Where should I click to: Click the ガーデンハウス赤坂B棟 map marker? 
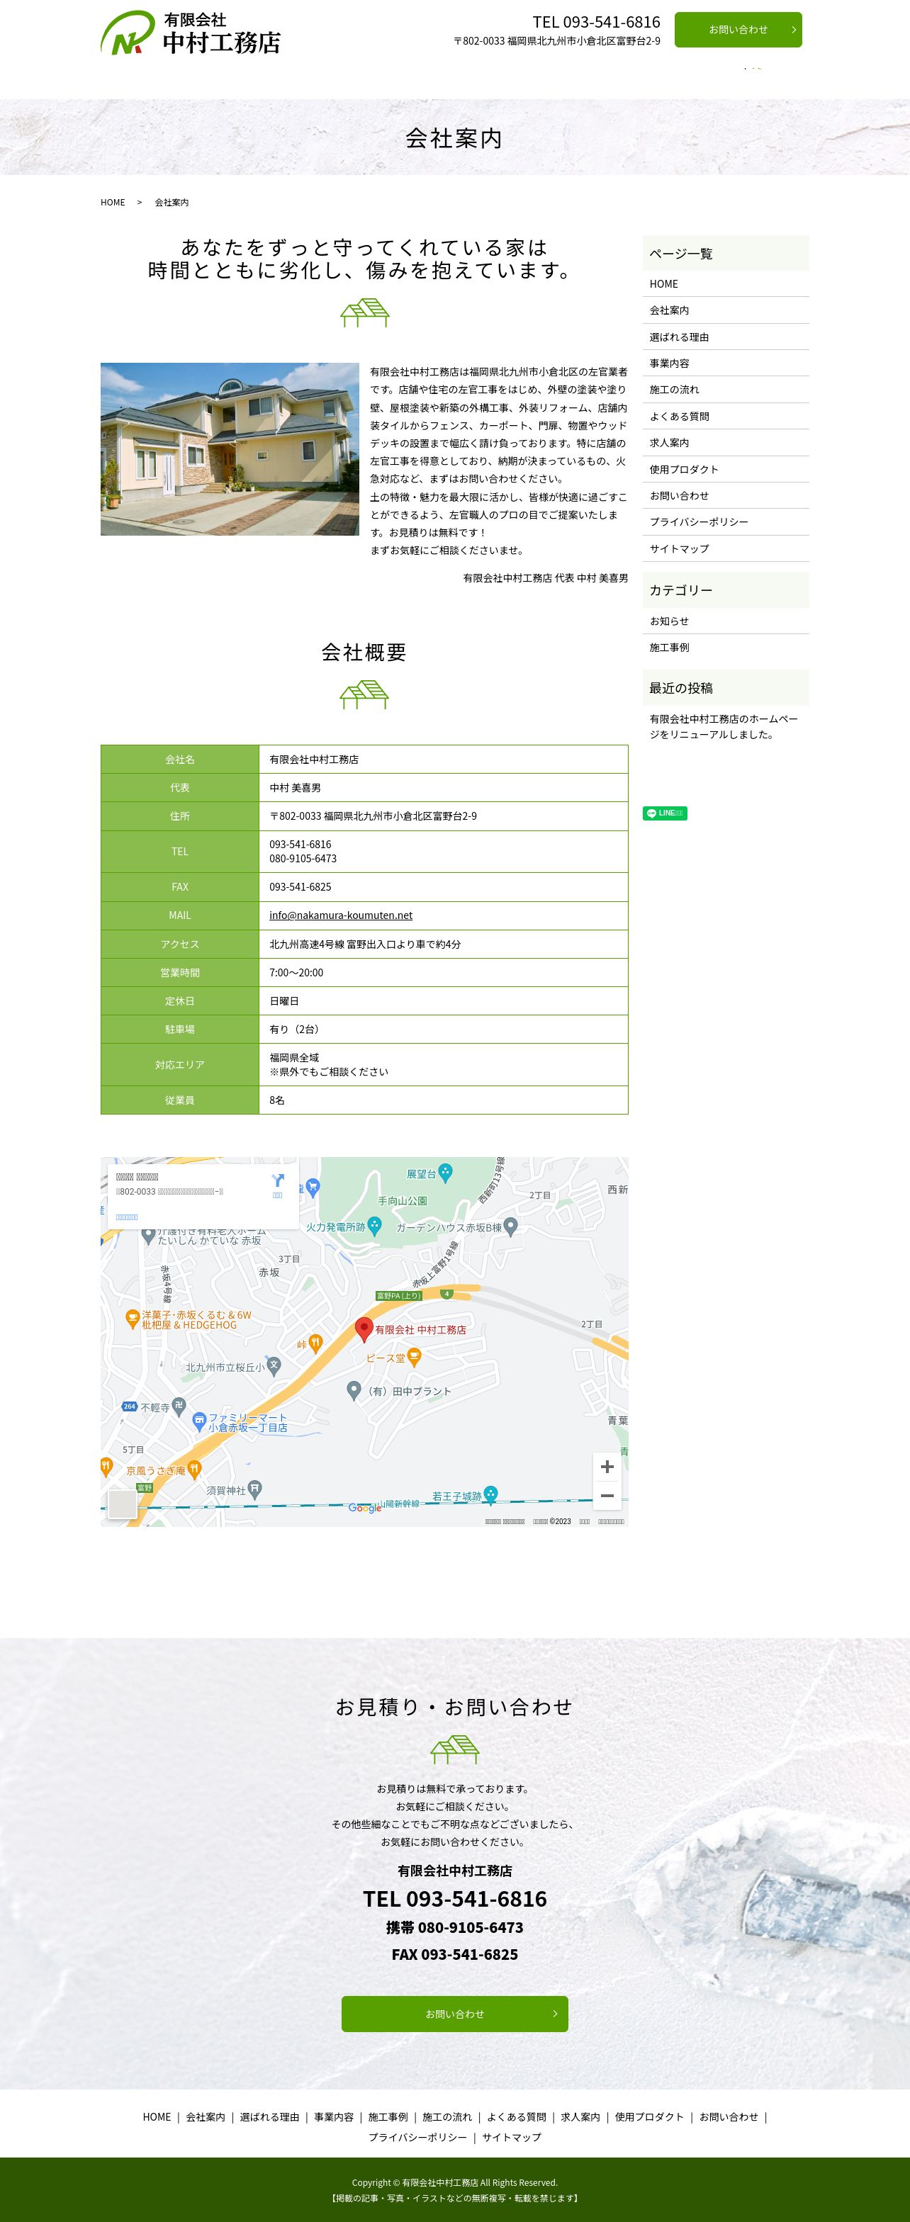tap(511, 1226)
